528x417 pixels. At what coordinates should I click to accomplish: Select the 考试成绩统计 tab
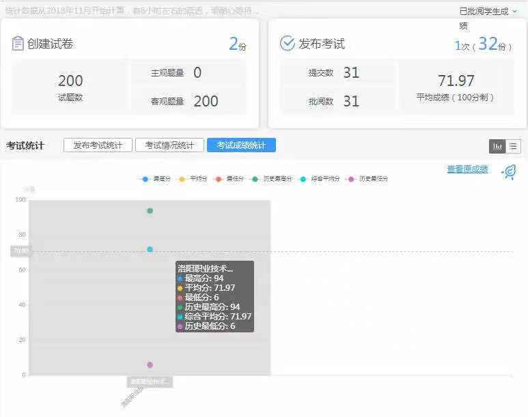tap(241, 145)
